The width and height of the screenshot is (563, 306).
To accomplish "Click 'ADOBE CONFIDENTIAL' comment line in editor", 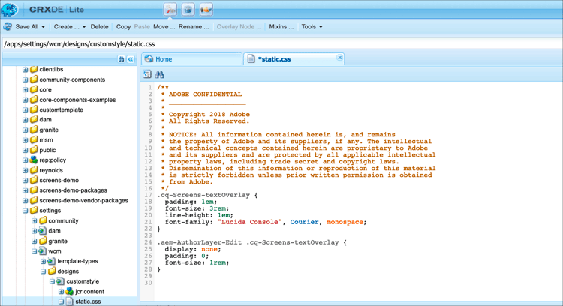I will (206, 94).
